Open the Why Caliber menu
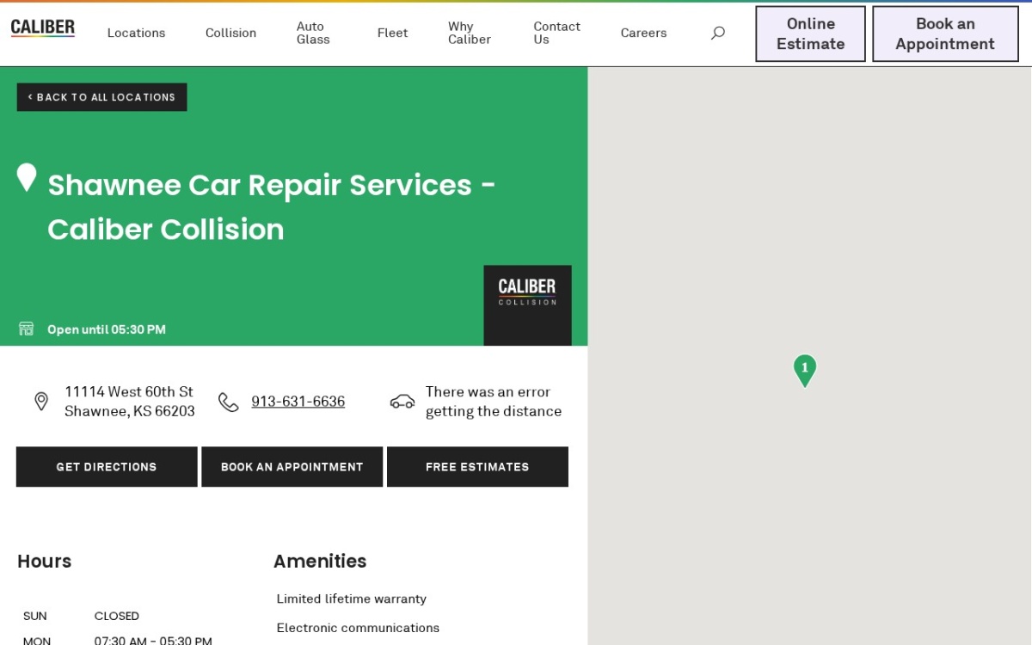 (470, 33)
